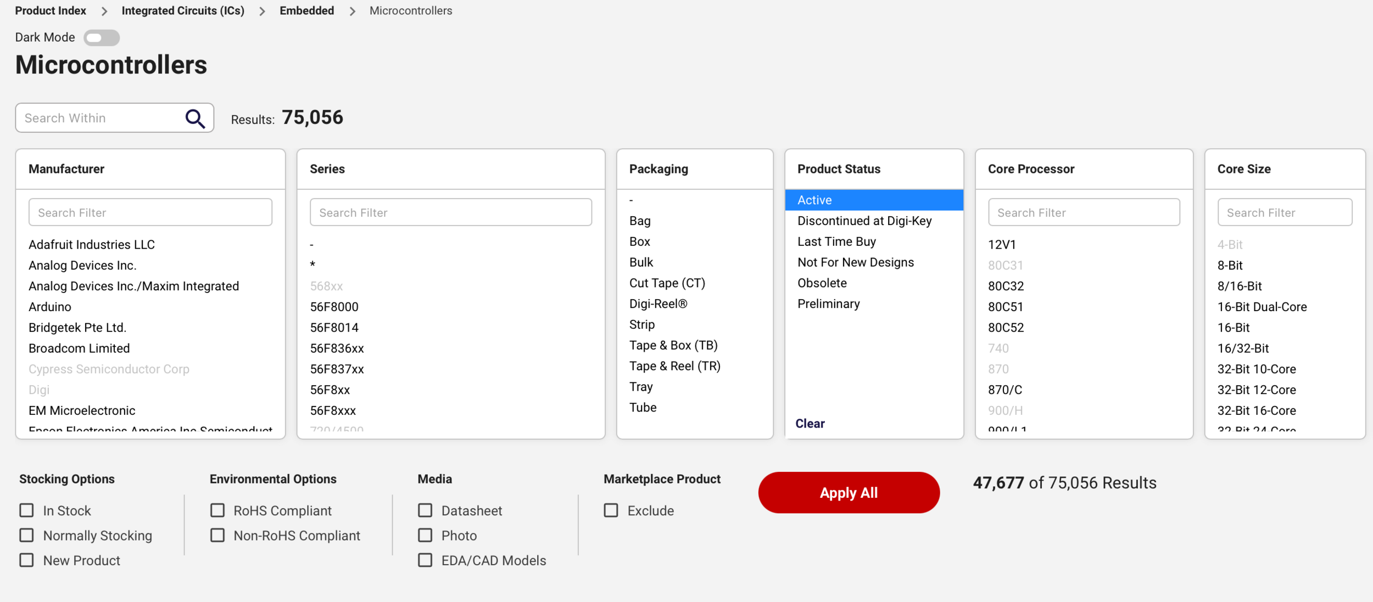Image resolution: width=1373 pixels, height=602 pixels.
Task: Tick the Datasheet media checkbox
Action: 425,510
